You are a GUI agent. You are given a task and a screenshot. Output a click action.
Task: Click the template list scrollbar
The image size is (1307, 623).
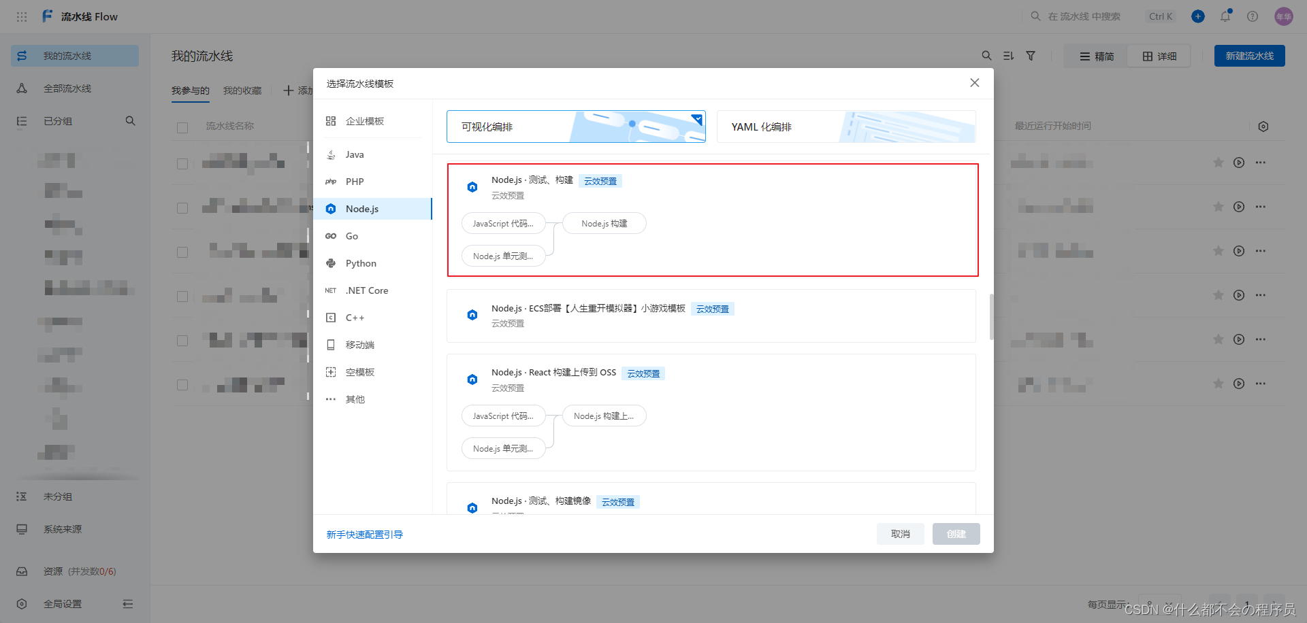[x=991, y=316]
